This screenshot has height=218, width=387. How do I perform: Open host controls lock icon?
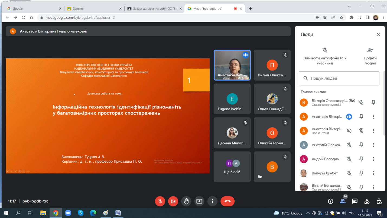[379, 201]
